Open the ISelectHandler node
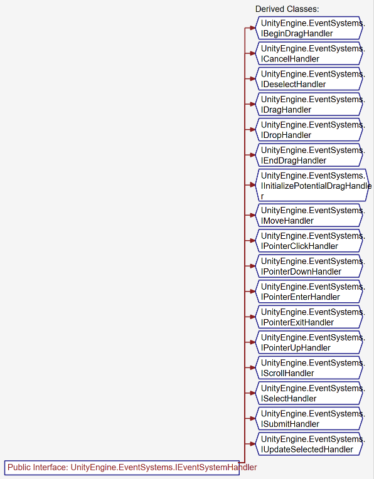Screen dimensions: 374x479 [309, 393]
